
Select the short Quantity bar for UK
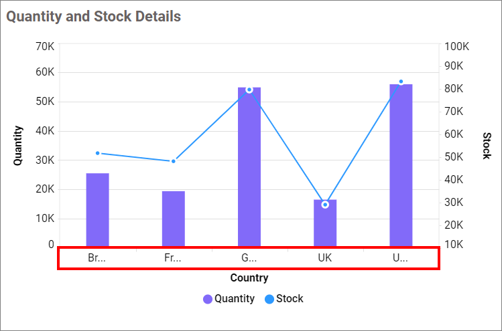325,224
